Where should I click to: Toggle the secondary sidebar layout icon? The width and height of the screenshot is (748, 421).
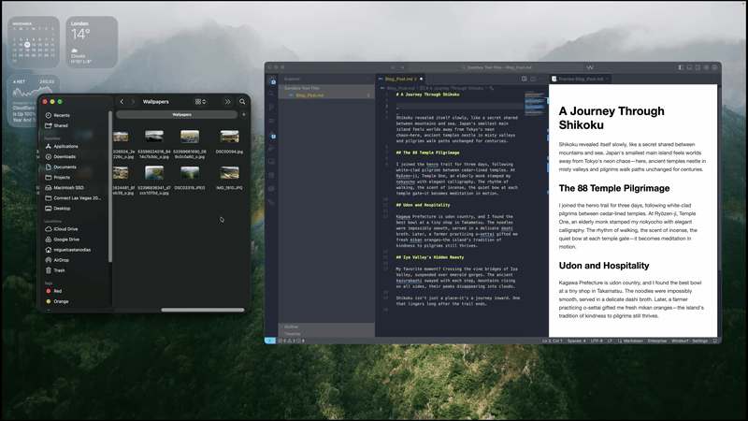[x=698, y=67]
